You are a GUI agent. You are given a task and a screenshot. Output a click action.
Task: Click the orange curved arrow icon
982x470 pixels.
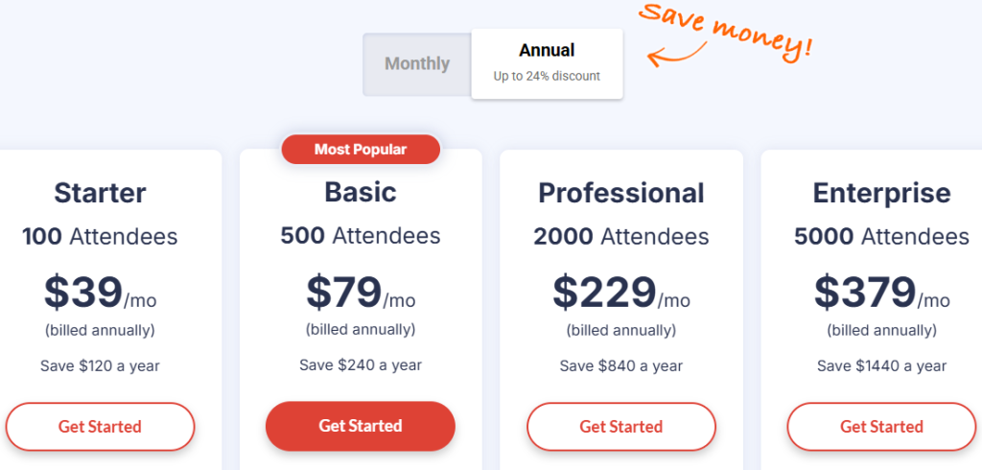677,54
